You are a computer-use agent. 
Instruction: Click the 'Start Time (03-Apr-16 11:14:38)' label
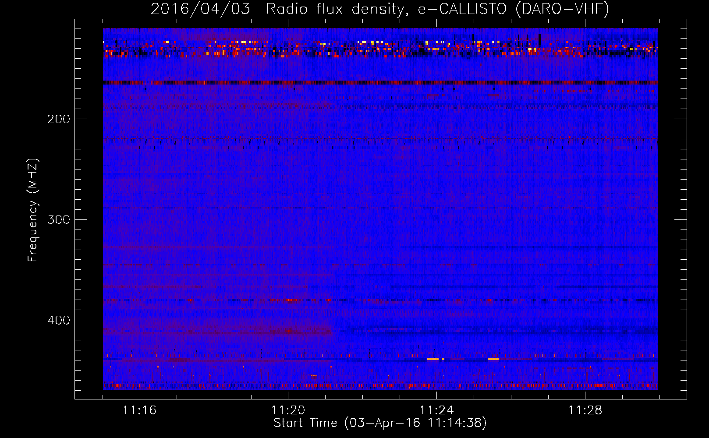pos(380,423)
